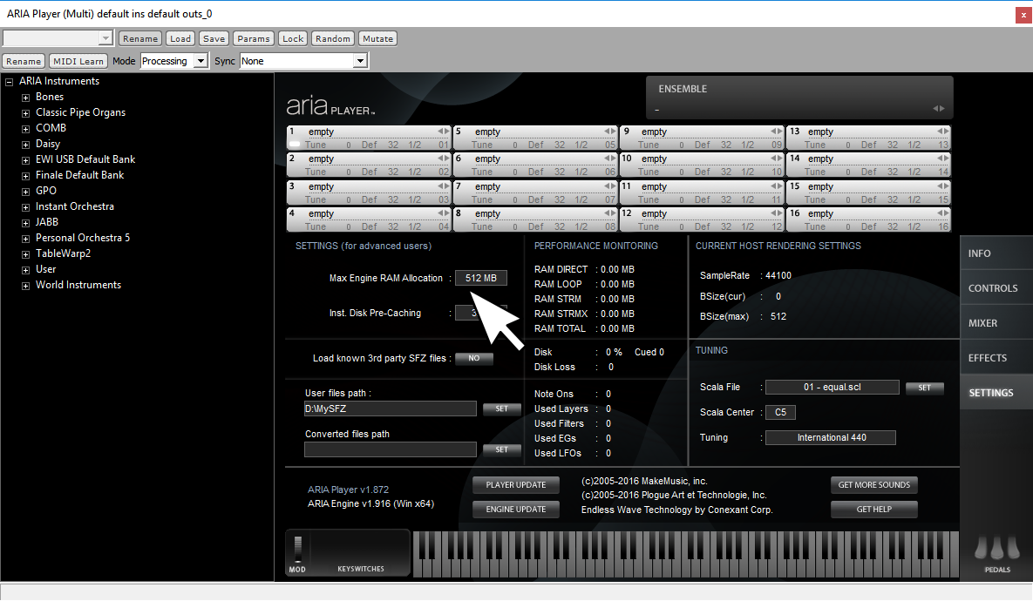
Task: Click the pedals icon
Action: [x=996, y=549]
